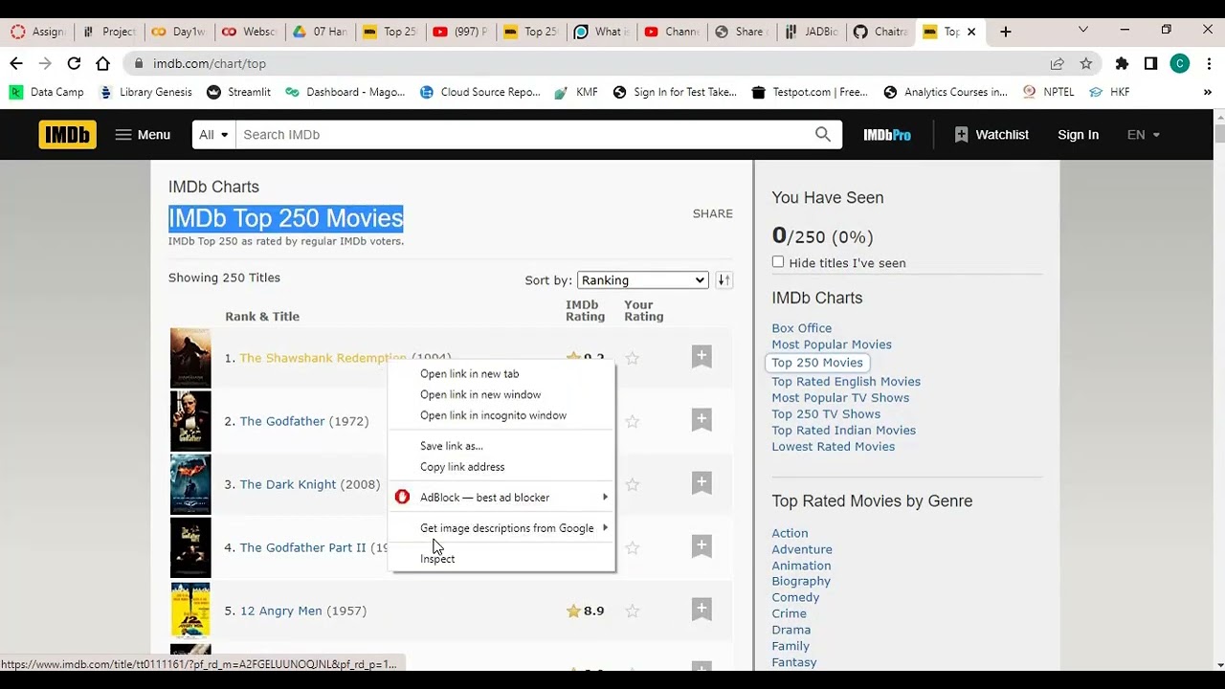Click the SHARE link
This screenshot has height=689, width=1225.
pyautogui.click(x=712, y=213)
